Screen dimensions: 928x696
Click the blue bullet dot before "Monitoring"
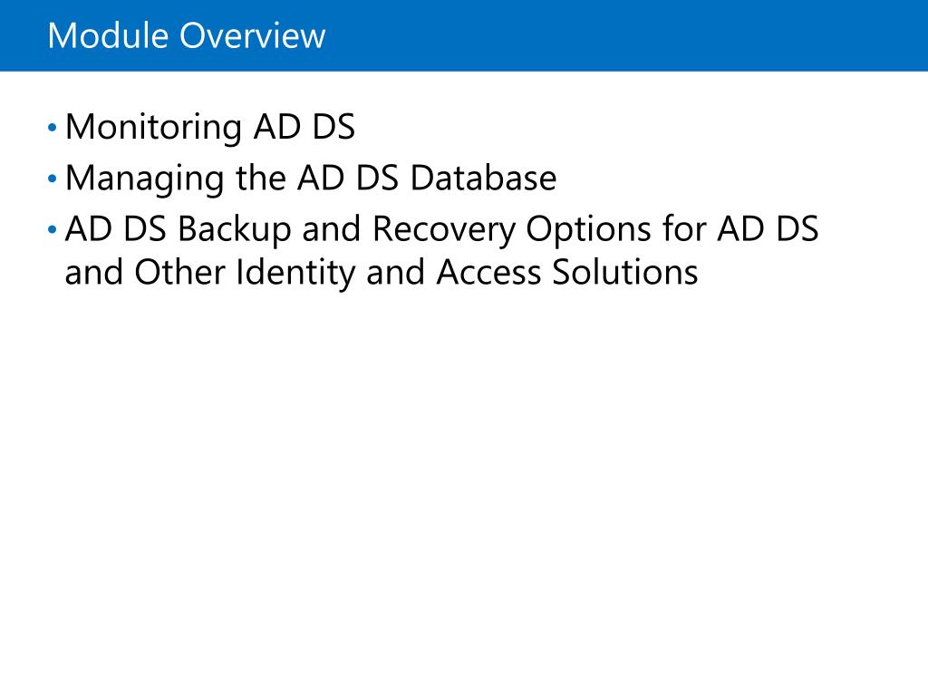tap(52, 127)
